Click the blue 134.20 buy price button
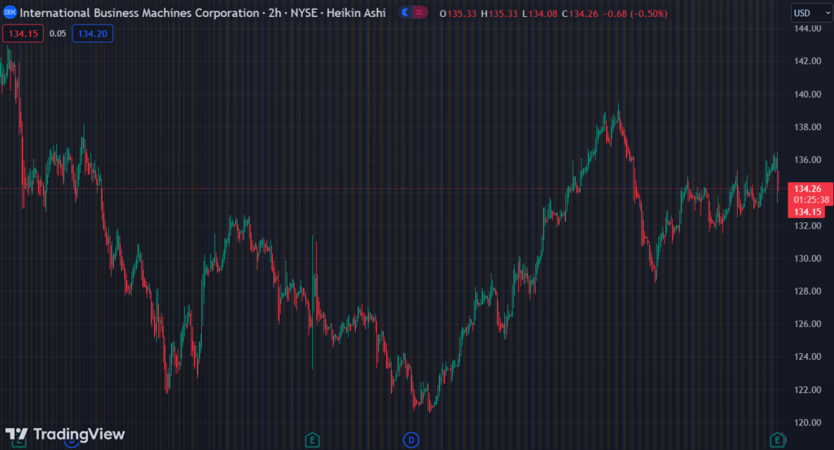This screenshot has width=834, height=450. [93, 33]
